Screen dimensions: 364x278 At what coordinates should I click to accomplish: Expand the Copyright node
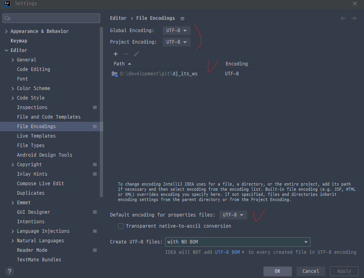pos(13,165)
